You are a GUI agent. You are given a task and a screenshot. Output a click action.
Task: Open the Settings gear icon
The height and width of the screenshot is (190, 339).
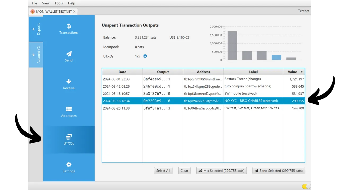pos(69,165)
